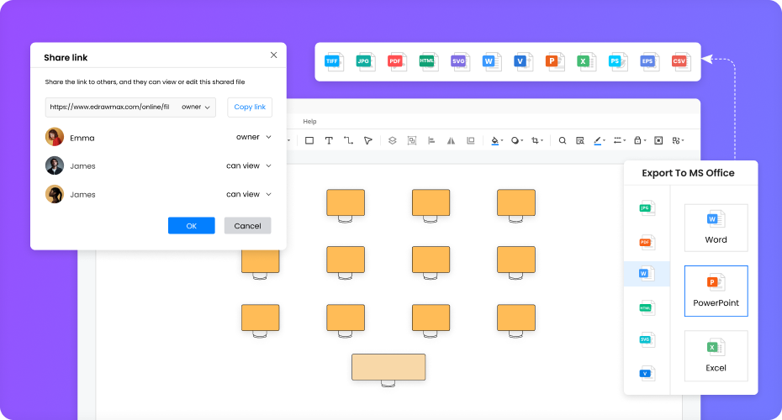Select the Text tool in toolbar
This screenshot has width=782, height=420.
click(329, 141)
